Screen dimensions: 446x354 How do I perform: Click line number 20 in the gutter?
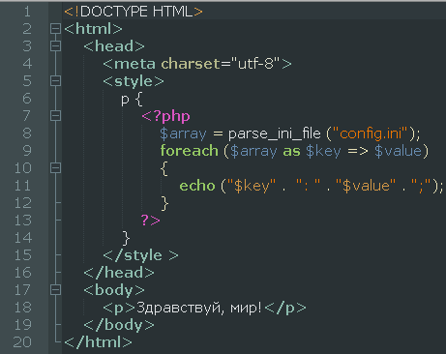22,342
